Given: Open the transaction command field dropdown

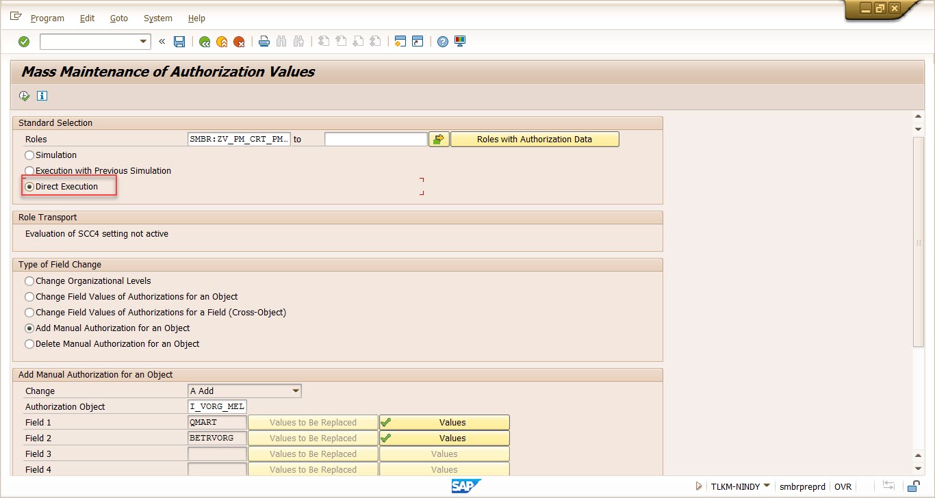Looking at the screenshot, I should click(144, 42).
